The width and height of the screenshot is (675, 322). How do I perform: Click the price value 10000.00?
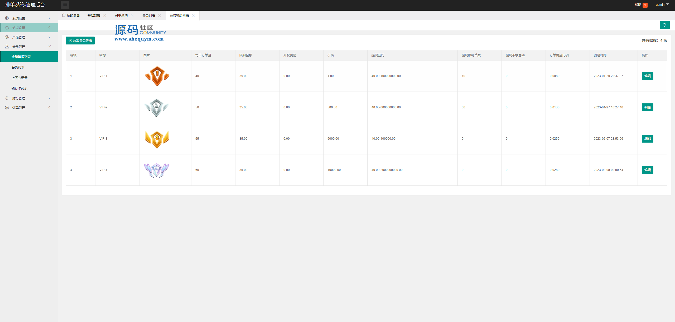point(334,170)
